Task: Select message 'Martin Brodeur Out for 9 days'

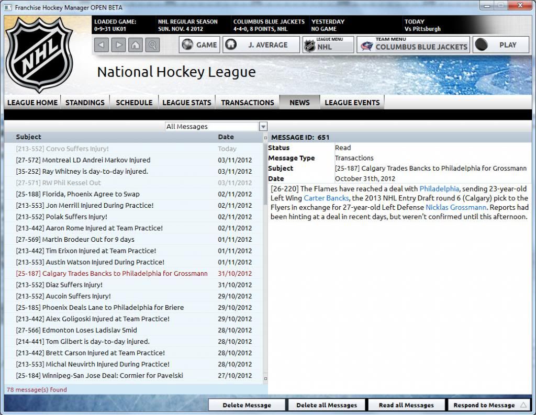Action: tap(133, 239)
